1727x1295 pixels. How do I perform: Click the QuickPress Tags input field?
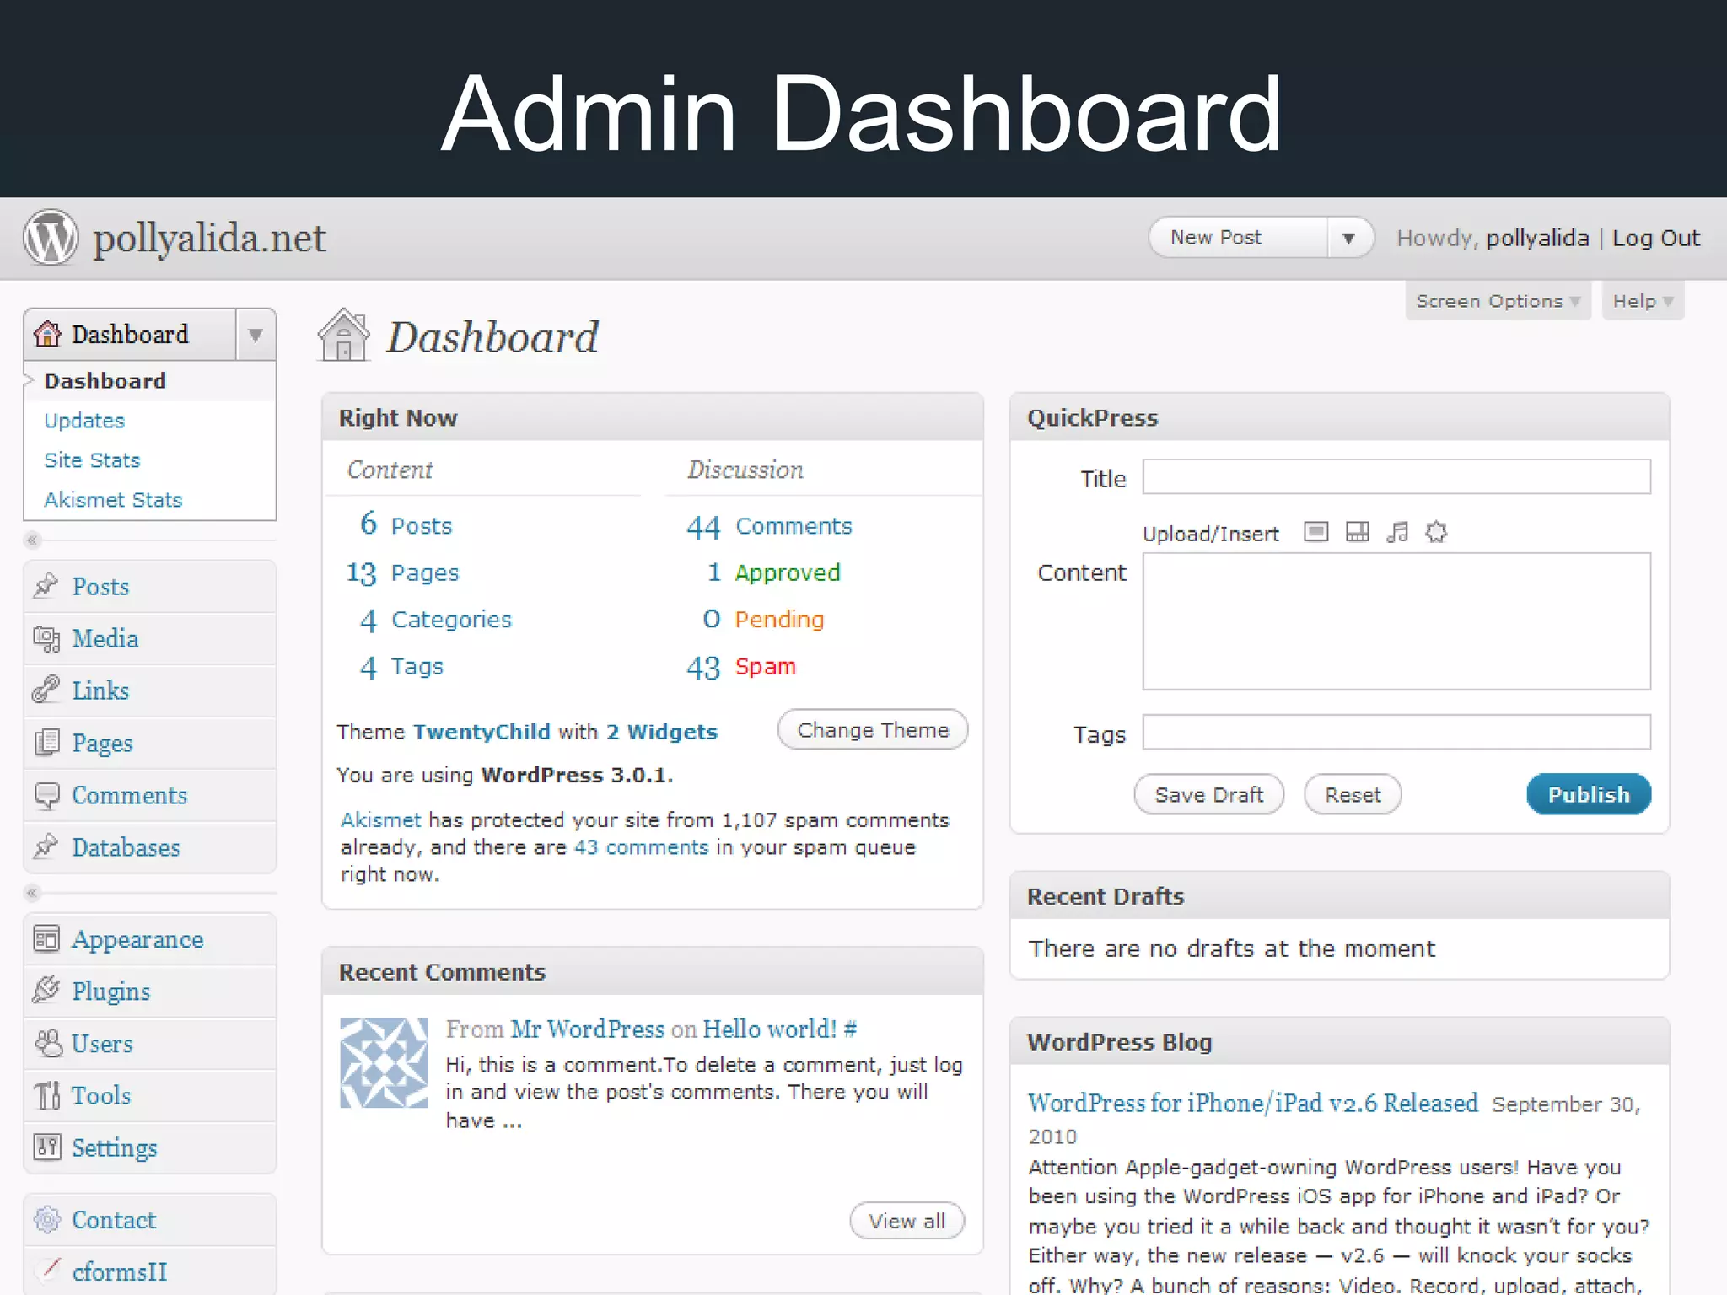click(x=1396, y=732)
